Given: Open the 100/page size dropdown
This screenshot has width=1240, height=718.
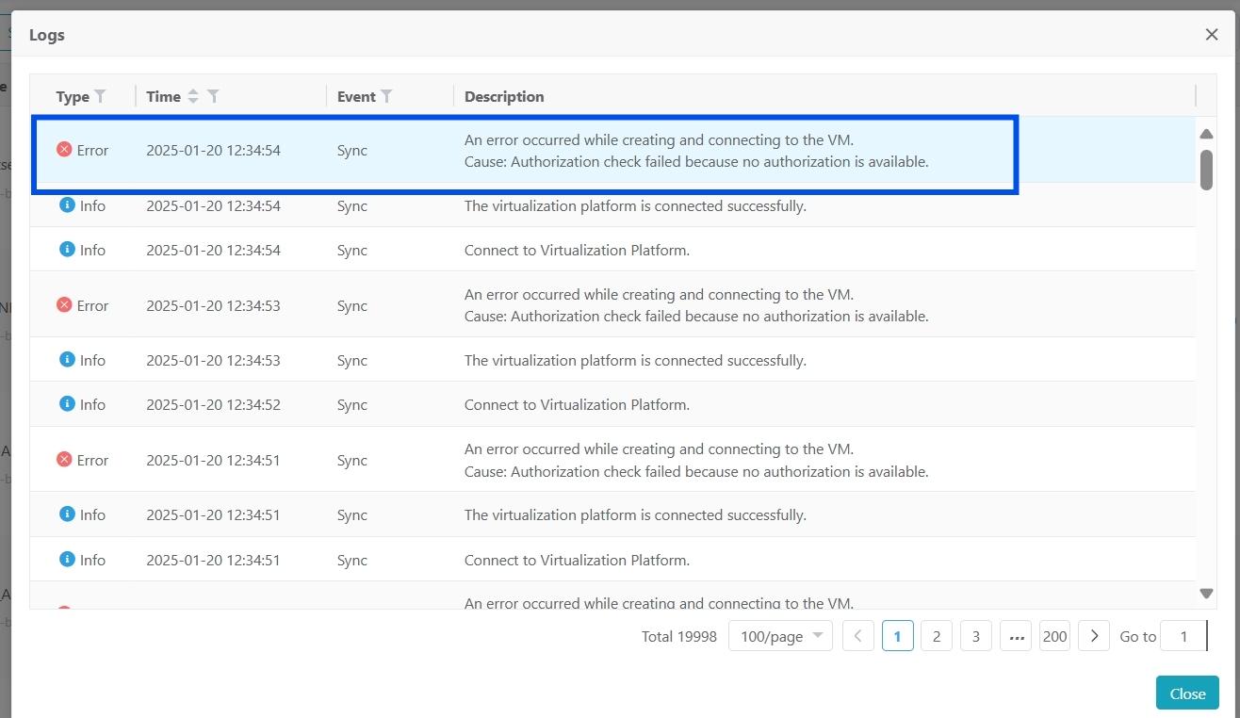Looking at the screenshot, I should (780, 636).
